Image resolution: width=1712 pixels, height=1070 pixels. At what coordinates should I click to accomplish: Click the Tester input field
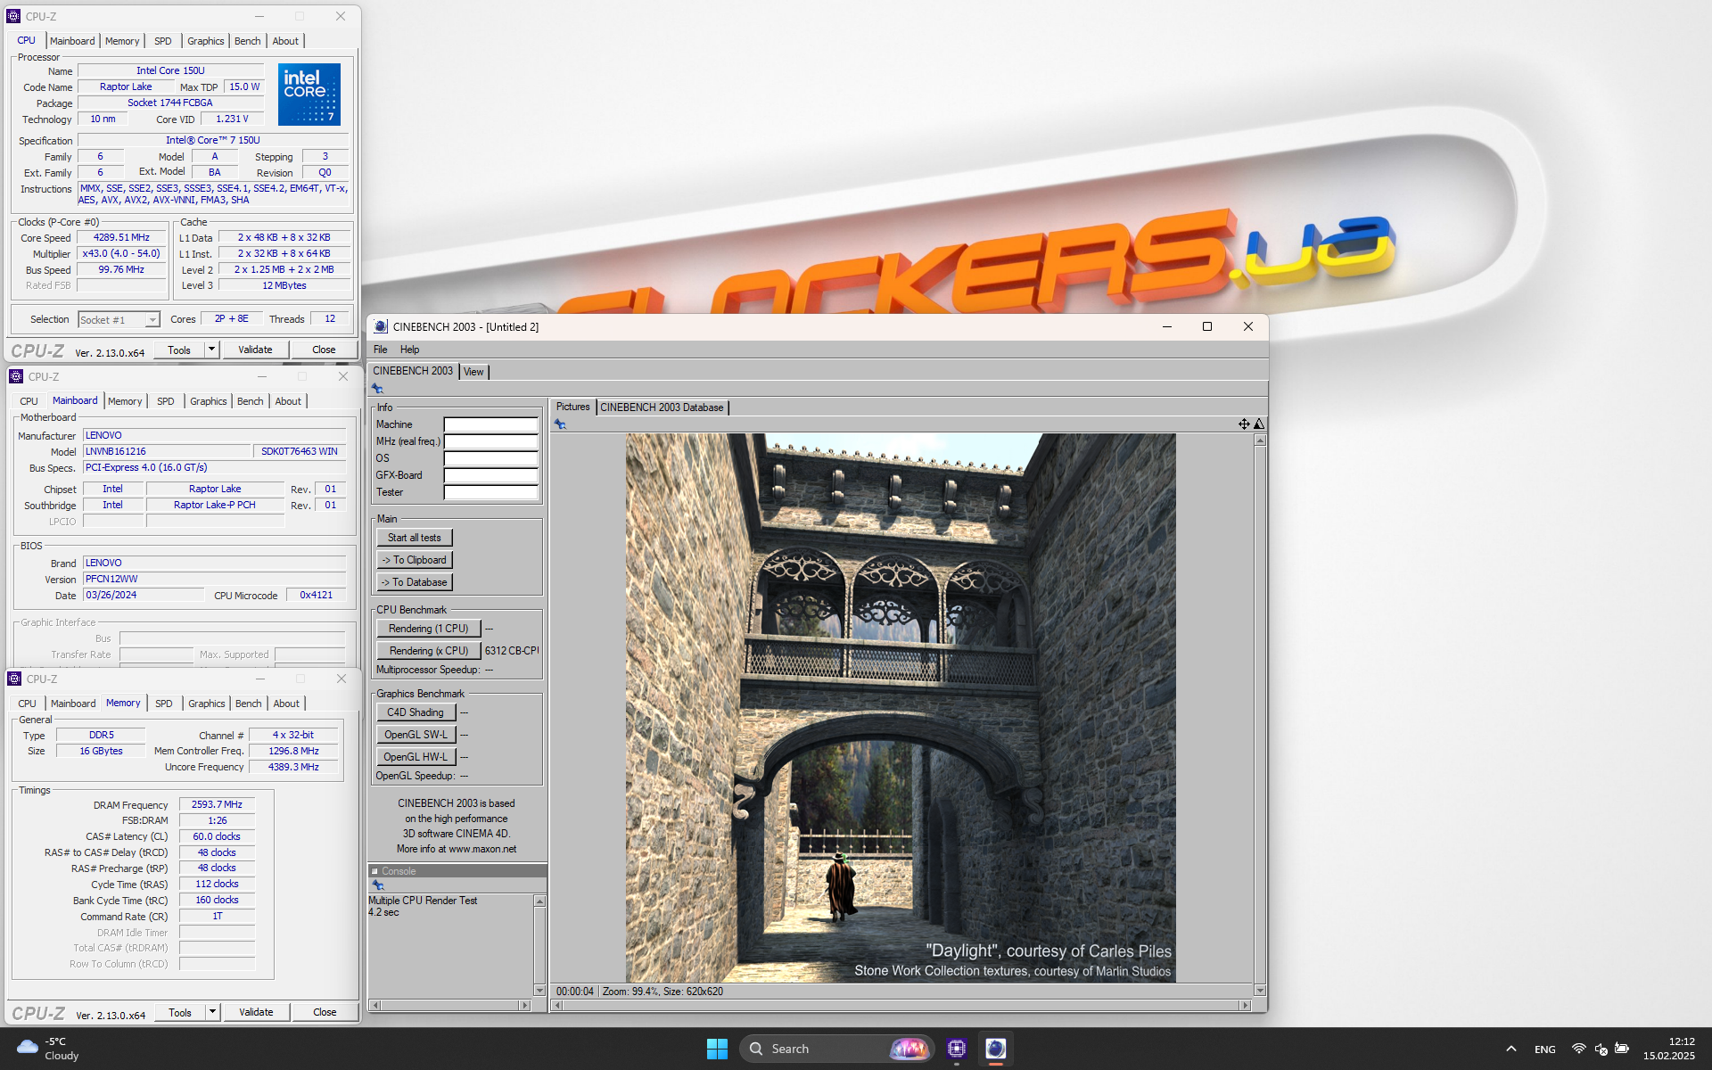coord(491,492)
